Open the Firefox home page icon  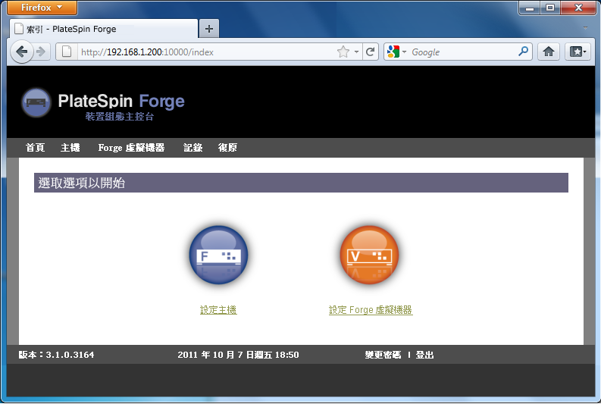point(549,52)
